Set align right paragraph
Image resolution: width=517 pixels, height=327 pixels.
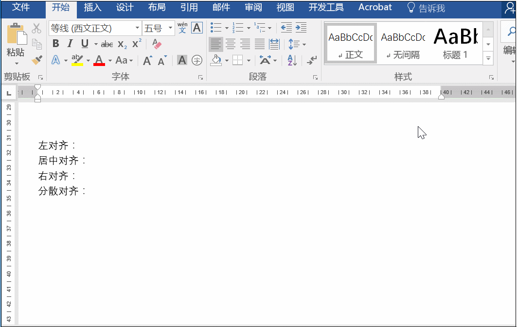click(245, 44)
